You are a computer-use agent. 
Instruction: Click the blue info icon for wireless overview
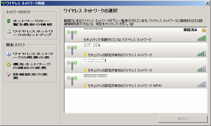(9, 53)
